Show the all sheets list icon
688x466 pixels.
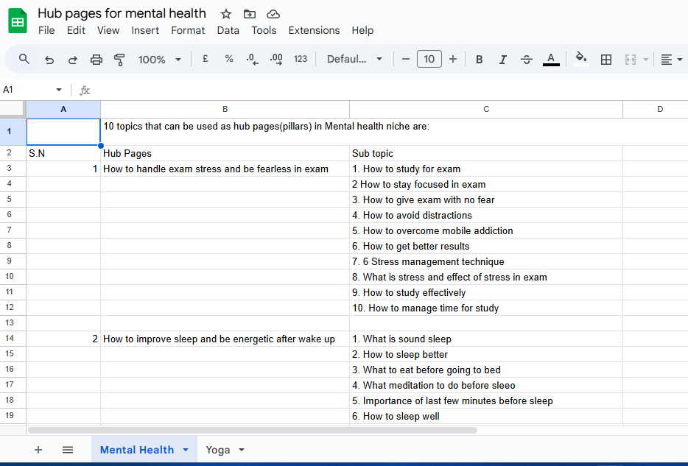[68, 450]
